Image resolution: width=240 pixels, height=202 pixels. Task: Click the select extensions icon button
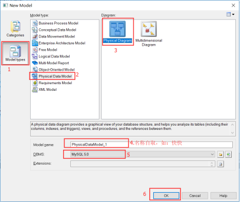(x=221, y=164)
